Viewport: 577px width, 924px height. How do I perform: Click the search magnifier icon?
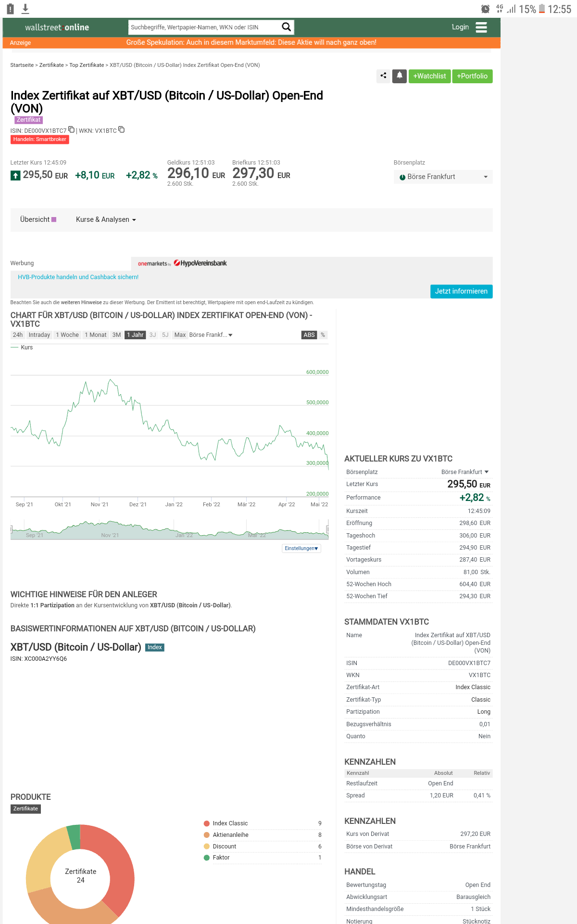click(x=286, y=27)
